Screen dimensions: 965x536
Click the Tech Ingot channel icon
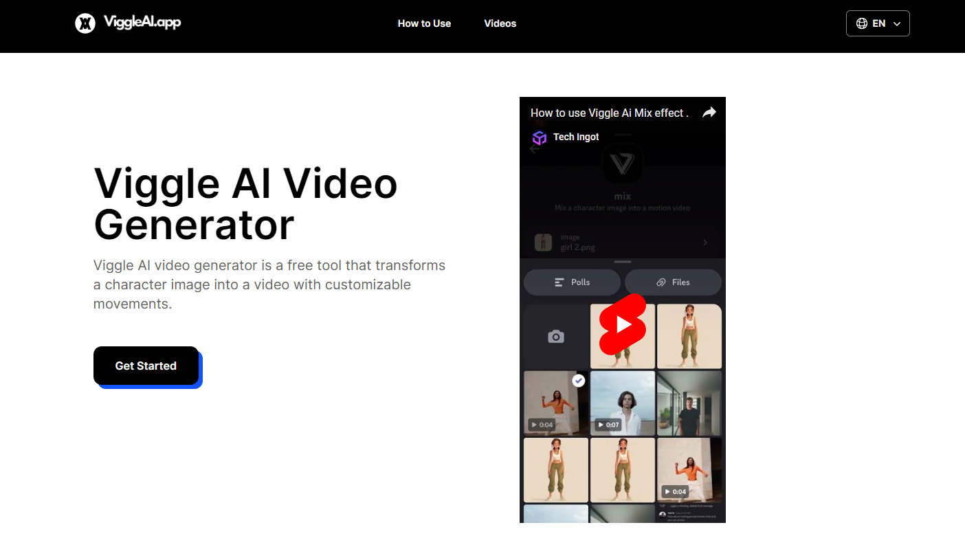[540, 137]
